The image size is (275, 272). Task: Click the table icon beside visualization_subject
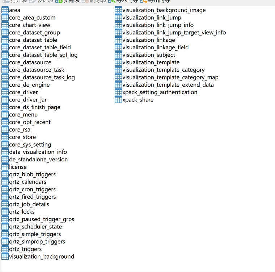point(118,55)
